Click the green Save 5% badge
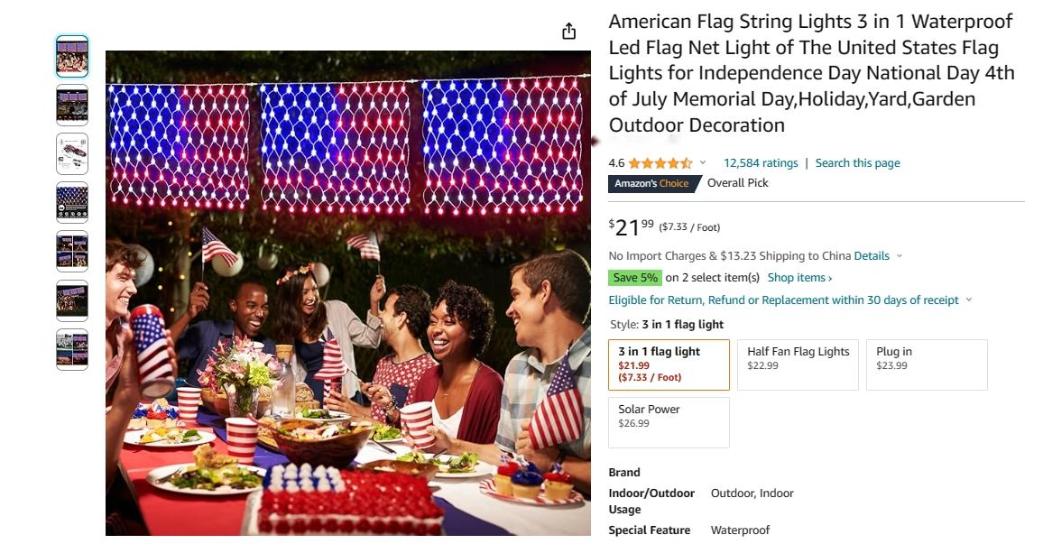Viewport: 1043px width, 544px height. pos(634,277)
